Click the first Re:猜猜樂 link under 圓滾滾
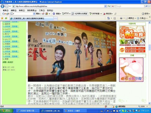This screenshot has height=113, width=151. click(x=11, y=26)
